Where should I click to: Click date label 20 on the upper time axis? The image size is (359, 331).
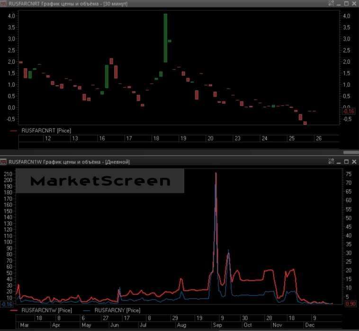[210, 139]
